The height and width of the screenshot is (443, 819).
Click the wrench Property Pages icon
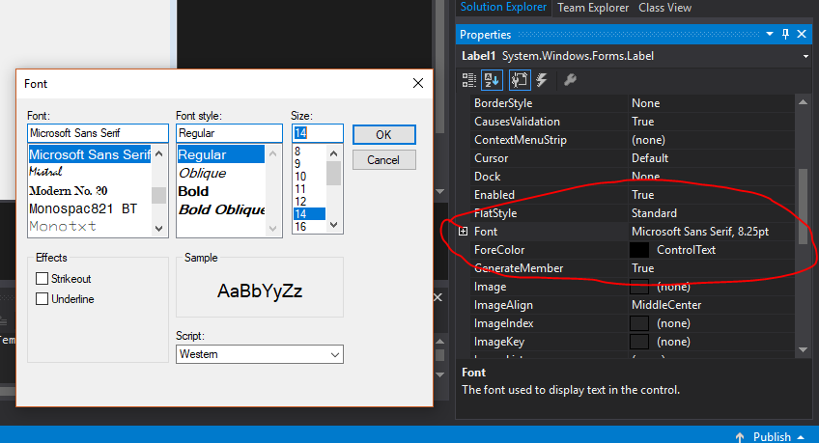(x=570, y=80)
